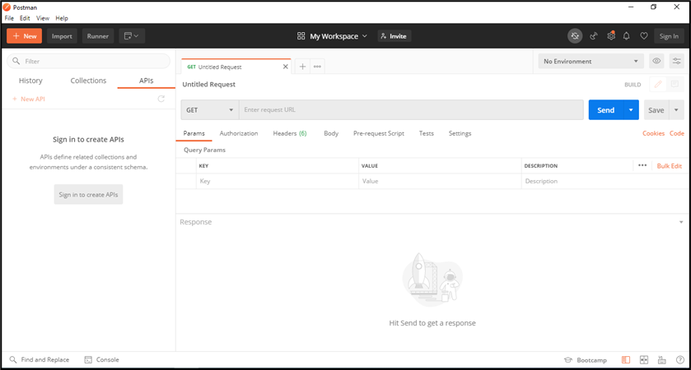Add a new request tab with plus
Viewport: 691px width, 370px height.
[x=302, y=67]
